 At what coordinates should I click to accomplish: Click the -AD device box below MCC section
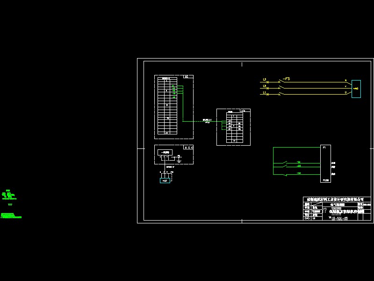pyautogui.click(x=165, y=181)
